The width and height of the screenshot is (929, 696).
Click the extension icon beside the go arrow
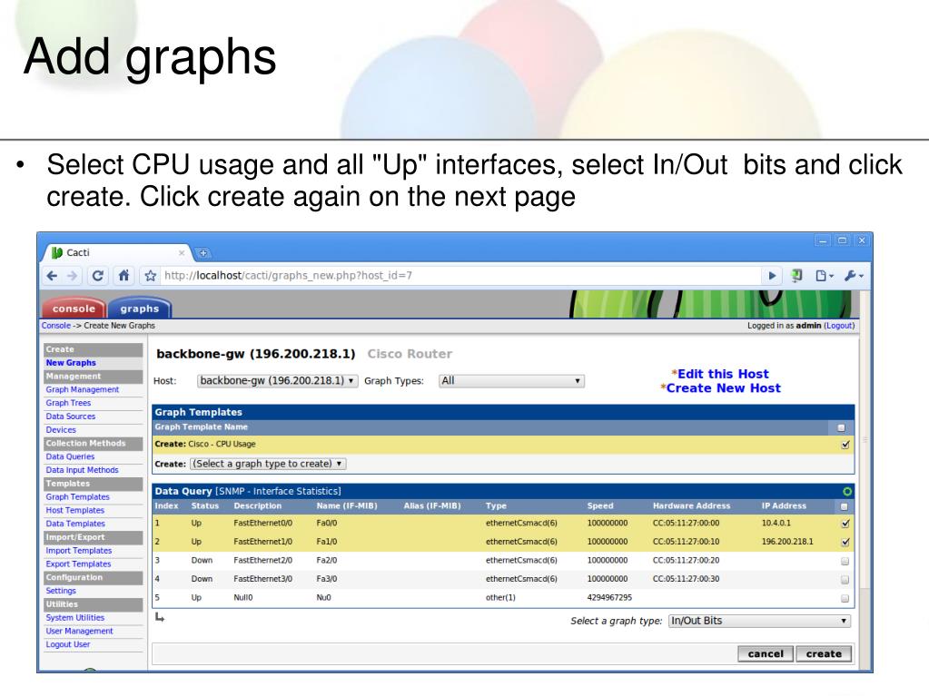pyautogui.click(x=797, y=276)
